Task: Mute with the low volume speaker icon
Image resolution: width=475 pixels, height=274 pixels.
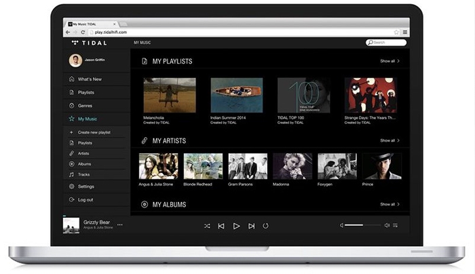Action: [341, 225]
